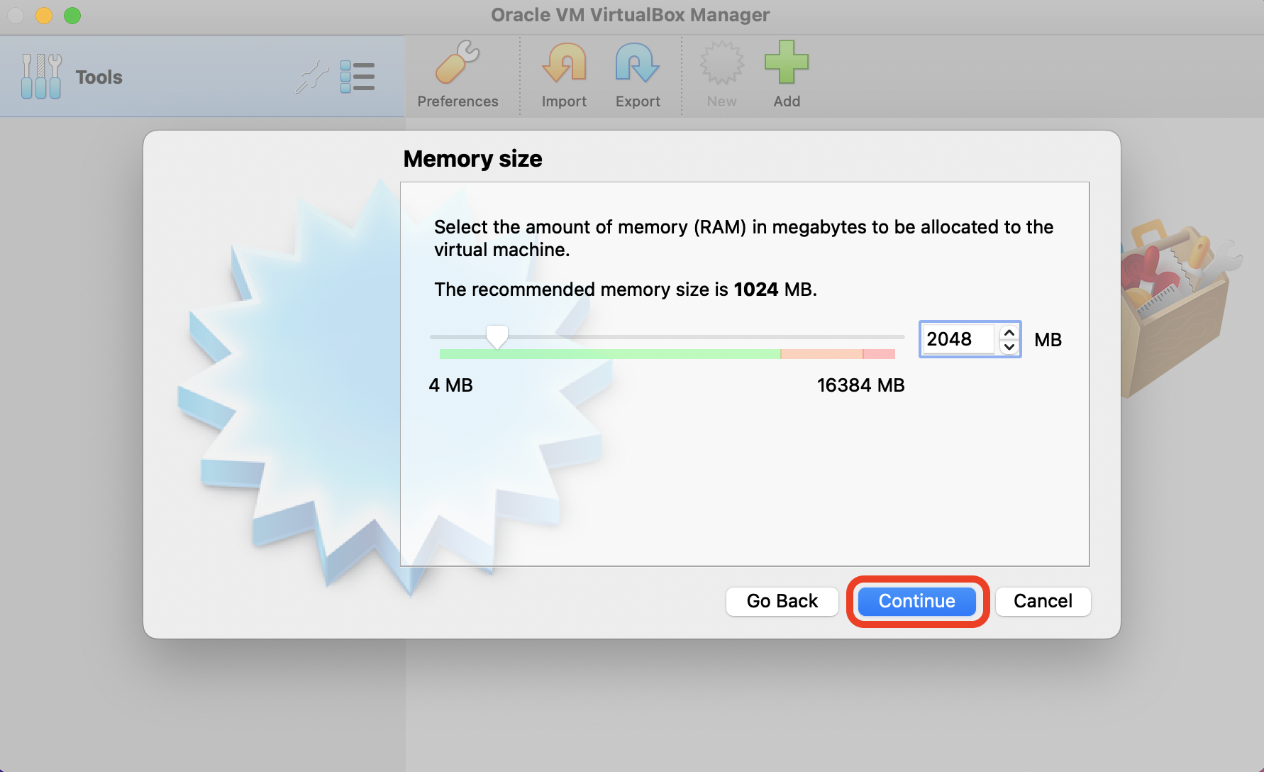Select the Tools item in the sidebar
This screenshot has width=1264, height=772.
[202, 77]
